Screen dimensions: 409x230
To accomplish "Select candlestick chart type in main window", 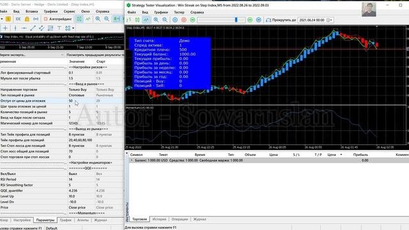I will tap(79, 19).
